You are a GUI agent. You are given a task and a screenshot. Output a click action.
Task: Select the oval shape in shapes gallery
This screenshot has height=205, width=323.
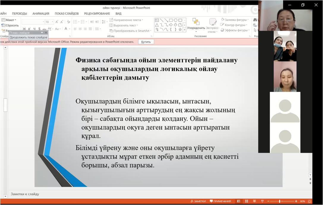176,20
